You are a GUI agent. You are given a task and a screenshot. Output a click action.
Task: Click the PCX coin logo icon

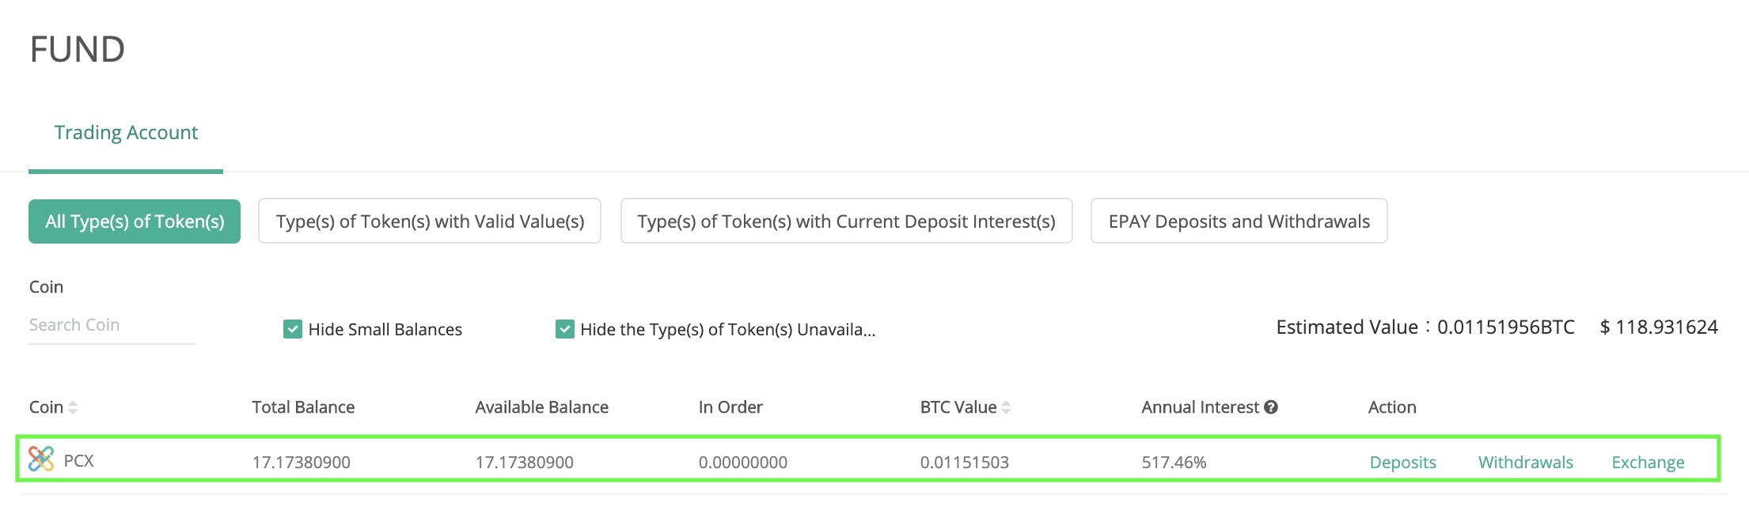click(41, 459)
